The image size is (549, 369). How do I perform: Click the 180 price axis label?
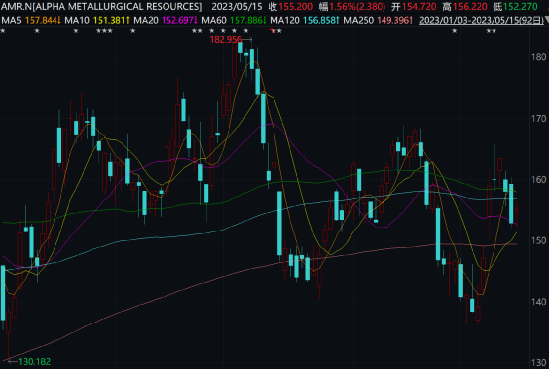coord(539,57)
